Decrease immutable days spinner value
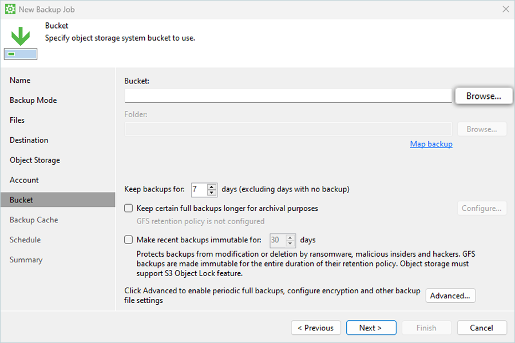Screen dimensions: 515x343 click(290, 244)
